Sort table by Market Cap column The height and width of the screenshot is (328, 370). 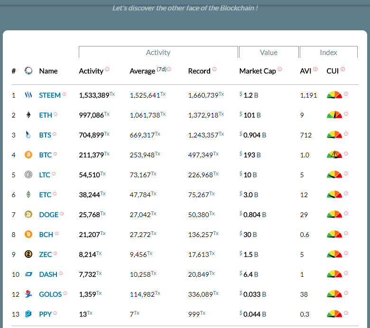tap(257, 71)
